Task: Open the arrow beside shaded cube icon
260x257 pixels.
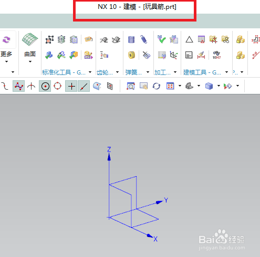Action: tap(219, 85)
